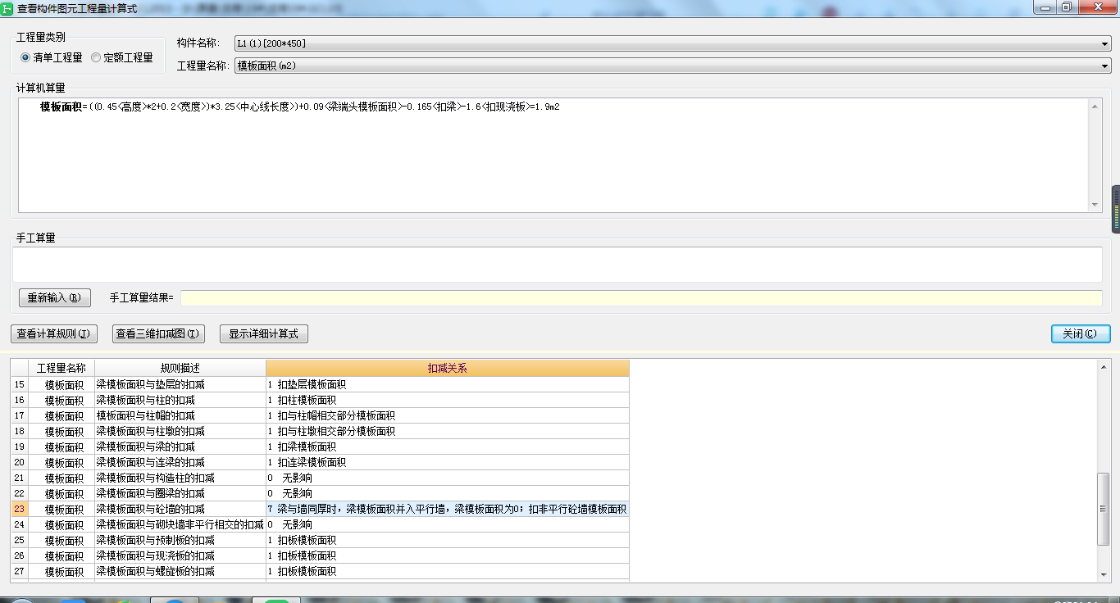Select row 16 梁模板面积与柱的扣减
Viewport: 1120px width, 603px height.
(320, 400)
